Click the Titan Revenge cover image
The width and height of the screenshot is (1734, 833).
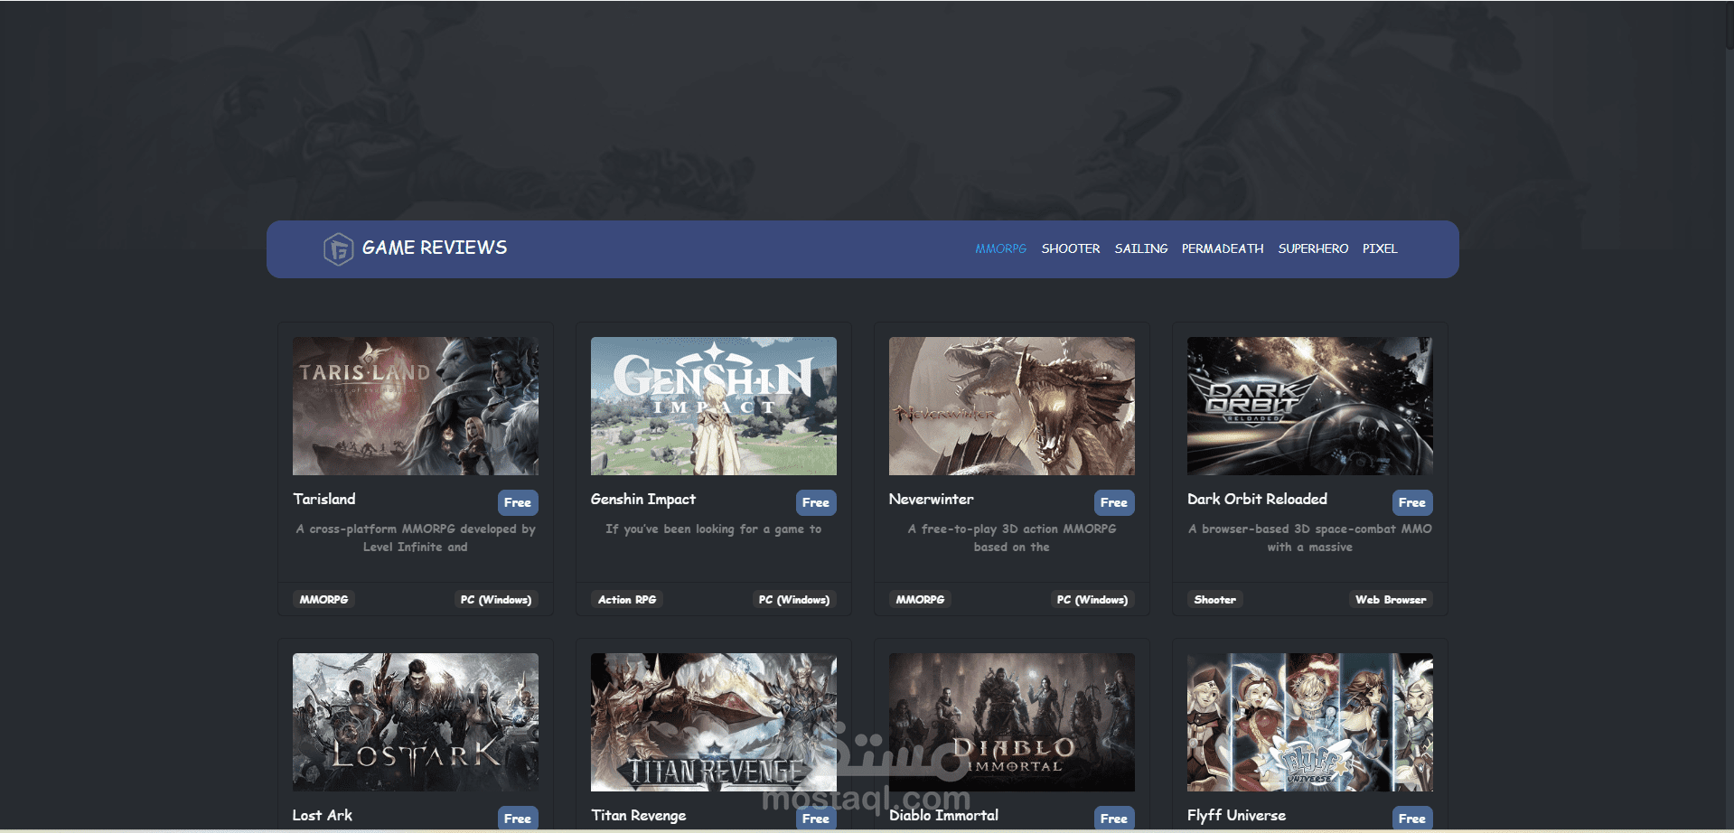[x=712, y=721]
